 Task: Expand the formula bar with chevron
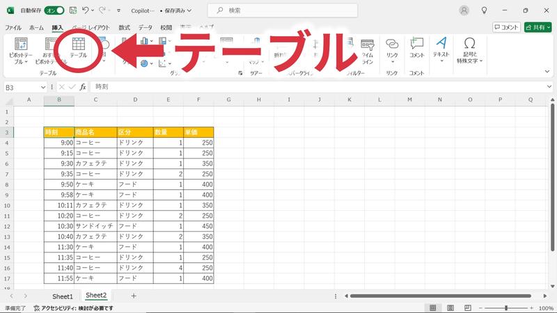[549, 86]
